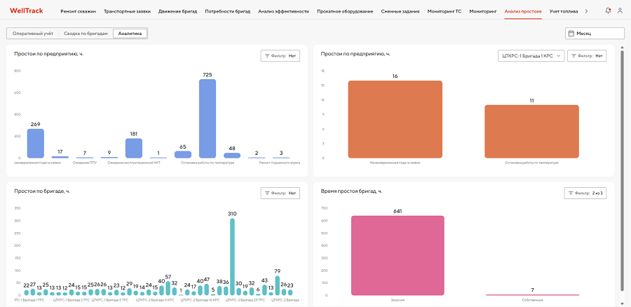Click the tall blue 725 bar
The width and height of the screenshot is (631, 307).
point(207,118)
